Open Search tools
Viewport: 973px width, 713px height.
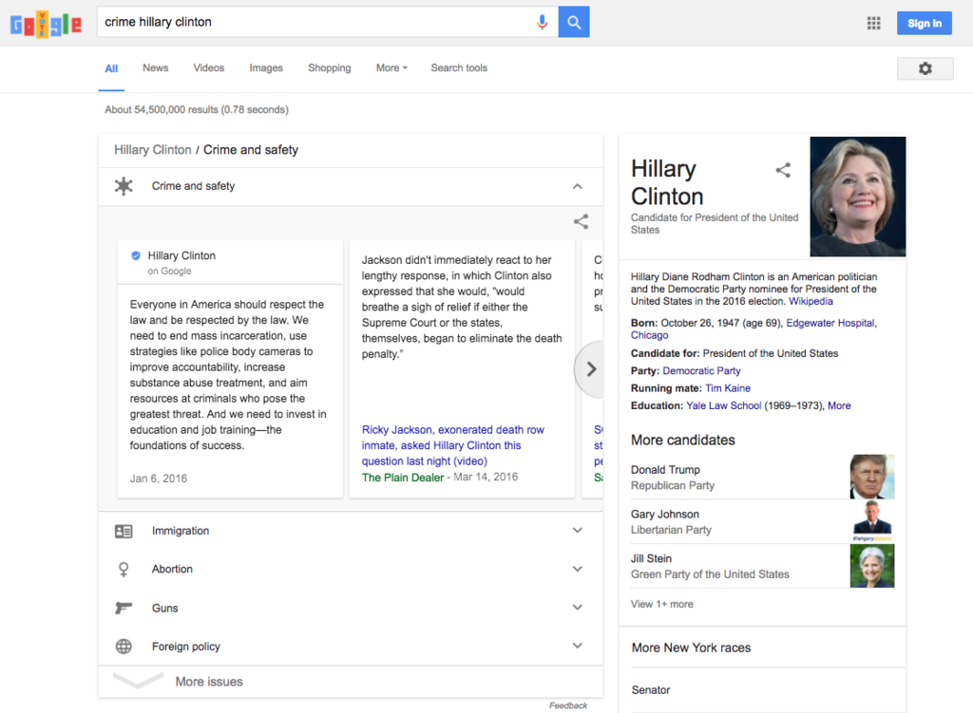point(459,68)
